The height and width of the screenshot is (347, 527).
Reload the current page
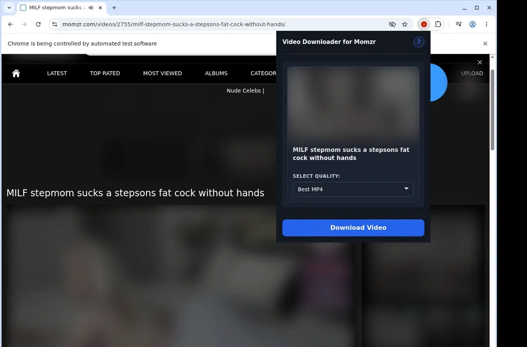[38, 25]
